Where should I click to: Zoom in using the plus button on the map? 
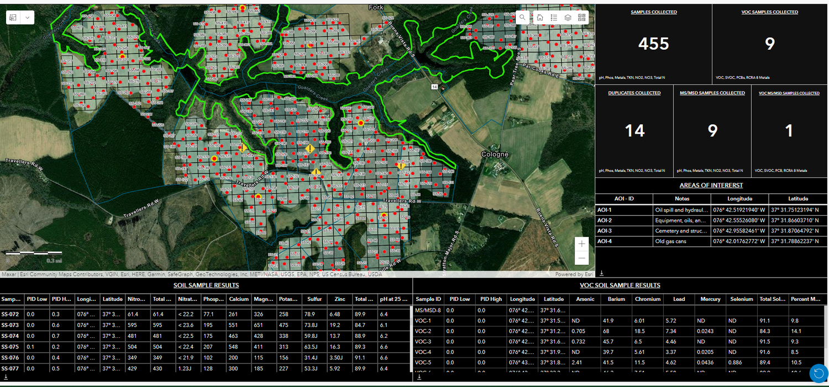click(581, 242)
